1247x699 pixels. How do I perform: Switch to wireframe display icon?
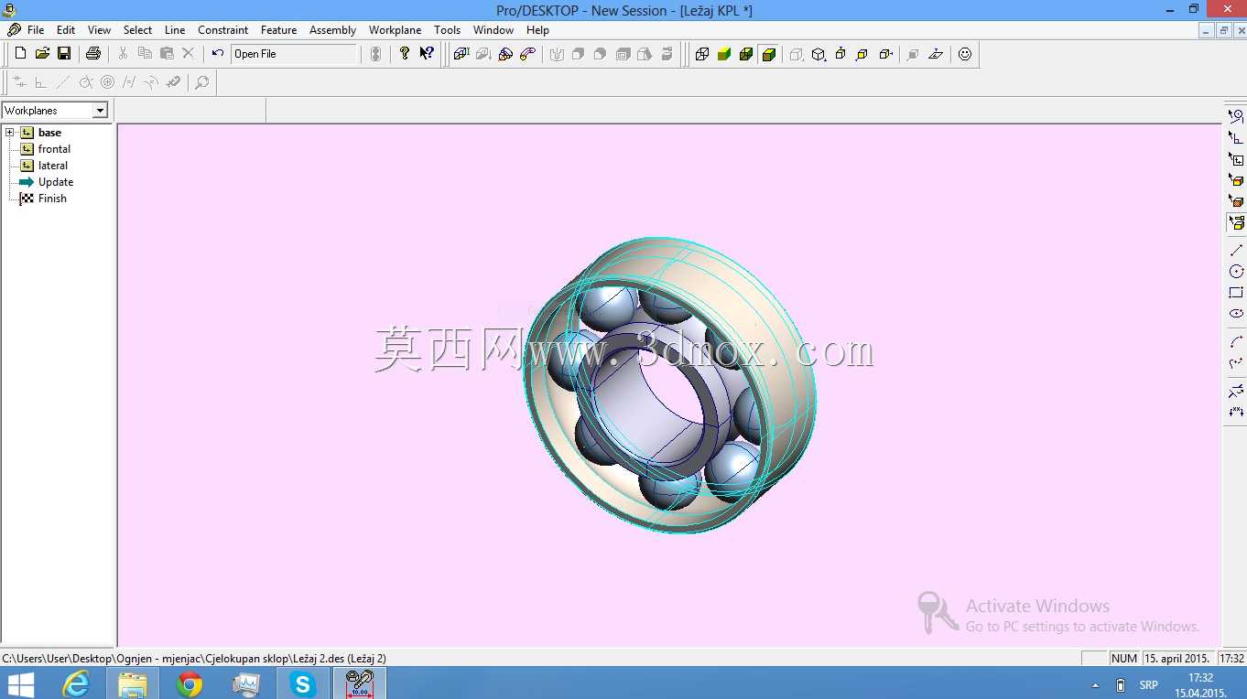[702, 54]
